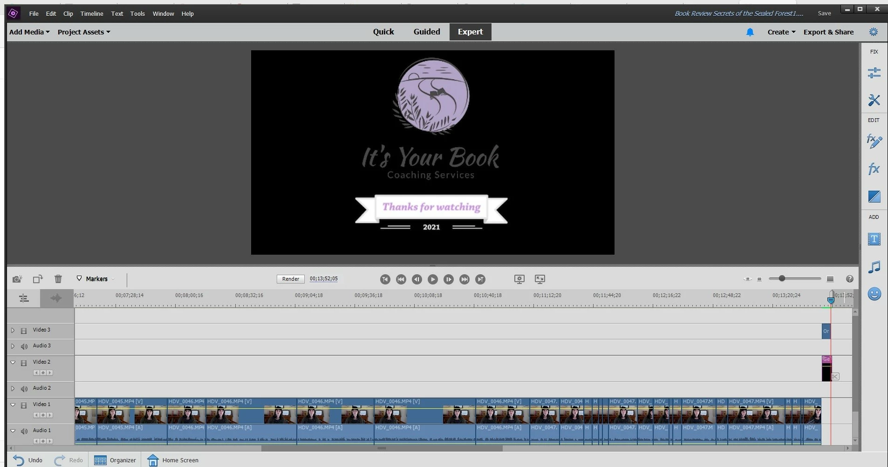Click Export & Share
Viewport: 888px width, 467px height.
coord(828,32)
